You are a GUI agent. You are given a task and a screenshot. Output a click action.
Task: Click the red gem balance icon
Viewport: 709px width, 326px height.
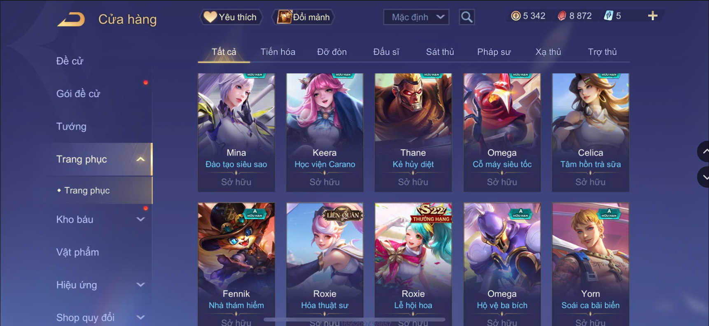point(562,16)
